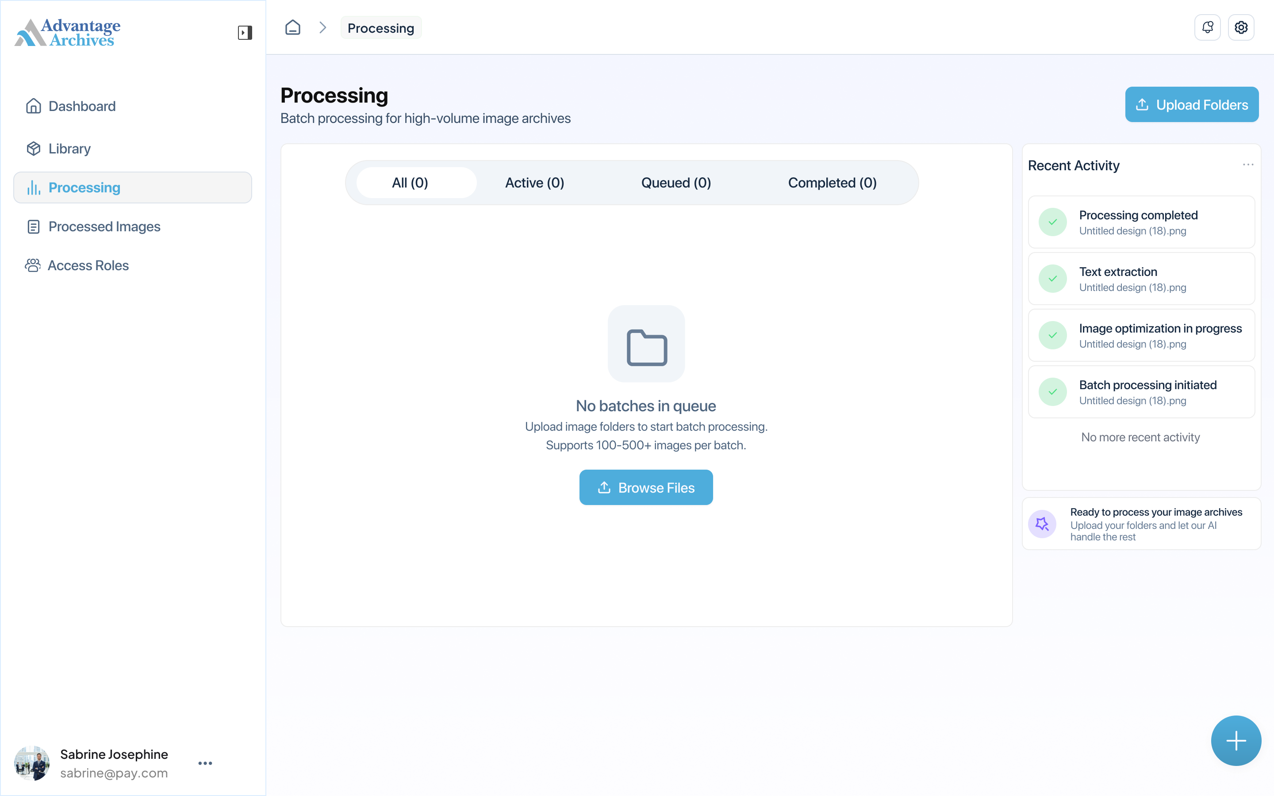The height and width of the screenshot is (796, 1274).
Task: Click the empty queue folder icon
Action: click(x=646, y=344)
